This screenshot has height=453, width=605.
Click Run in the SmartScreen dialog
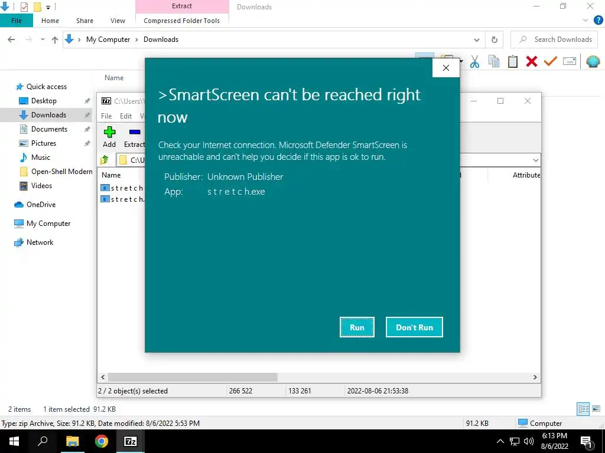[357, 327]
